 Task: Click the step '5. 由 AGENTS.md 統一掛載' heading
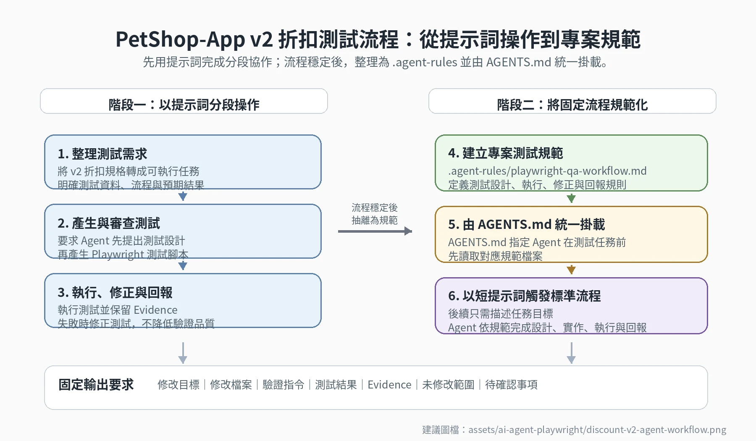[x=527, y=224]
